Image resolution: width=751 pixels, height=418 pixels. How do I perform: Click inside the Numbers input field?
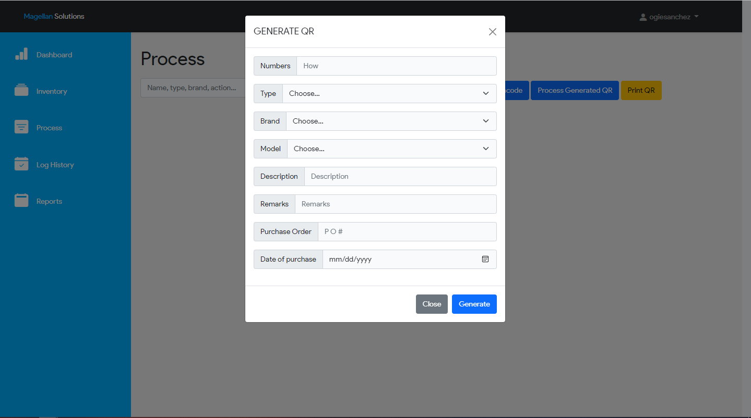[x=396, y=66]
